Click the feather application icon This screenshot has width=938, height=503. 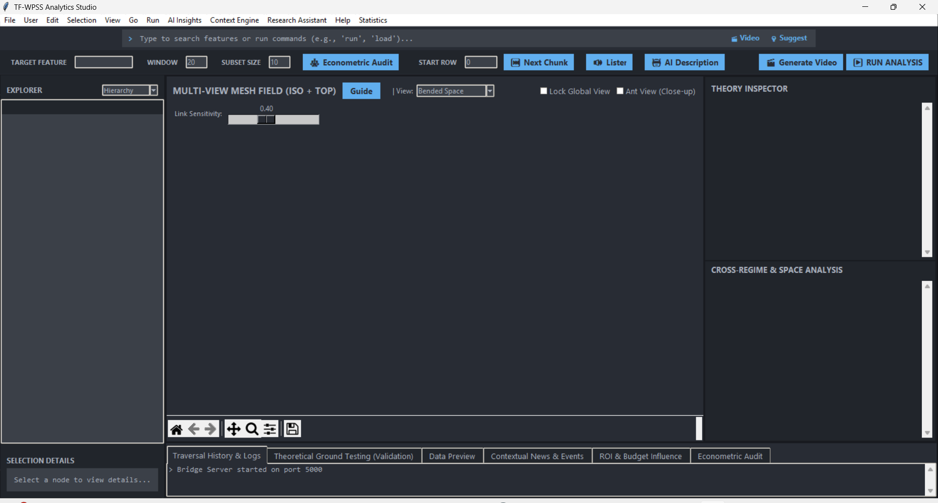click(6, 7)
